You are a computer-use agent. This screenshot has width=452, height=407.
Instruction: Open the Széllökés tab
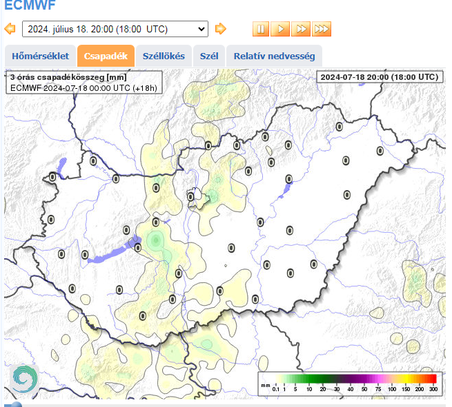(x=164, y=56)
